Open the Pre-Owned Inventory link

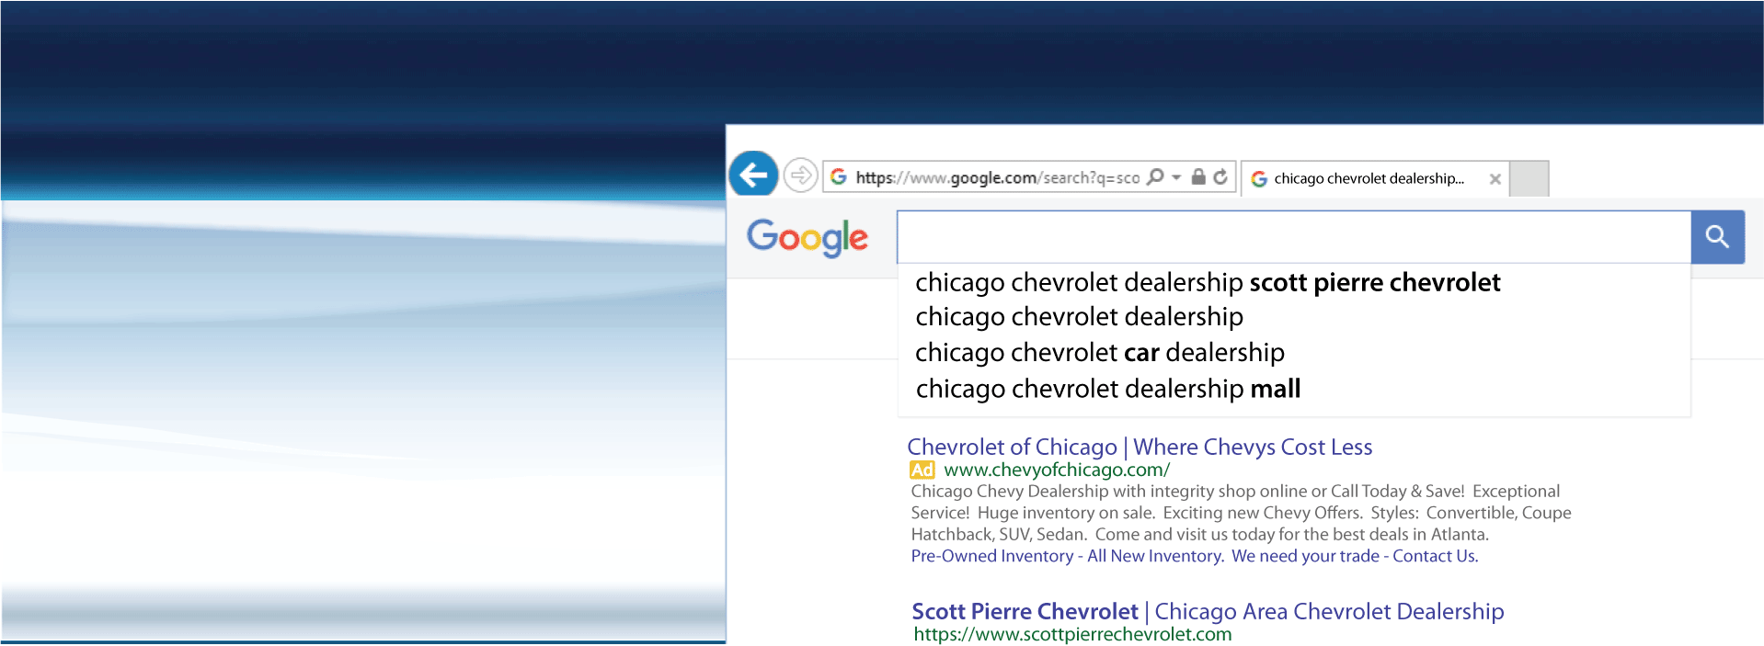991,556
